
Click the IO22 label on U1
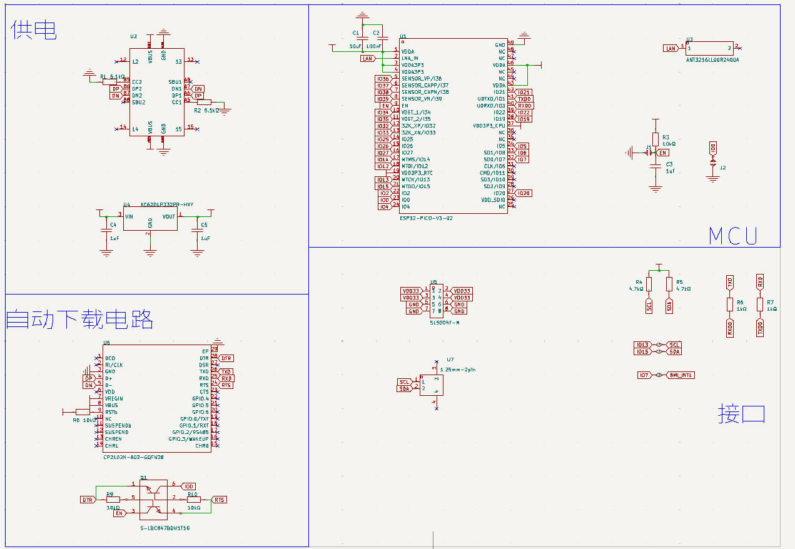(524, 113)
